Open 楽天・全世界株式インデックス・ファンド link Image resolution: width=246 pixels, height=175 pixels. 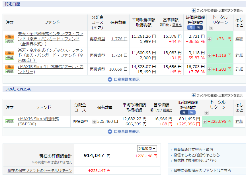(51, 39)
